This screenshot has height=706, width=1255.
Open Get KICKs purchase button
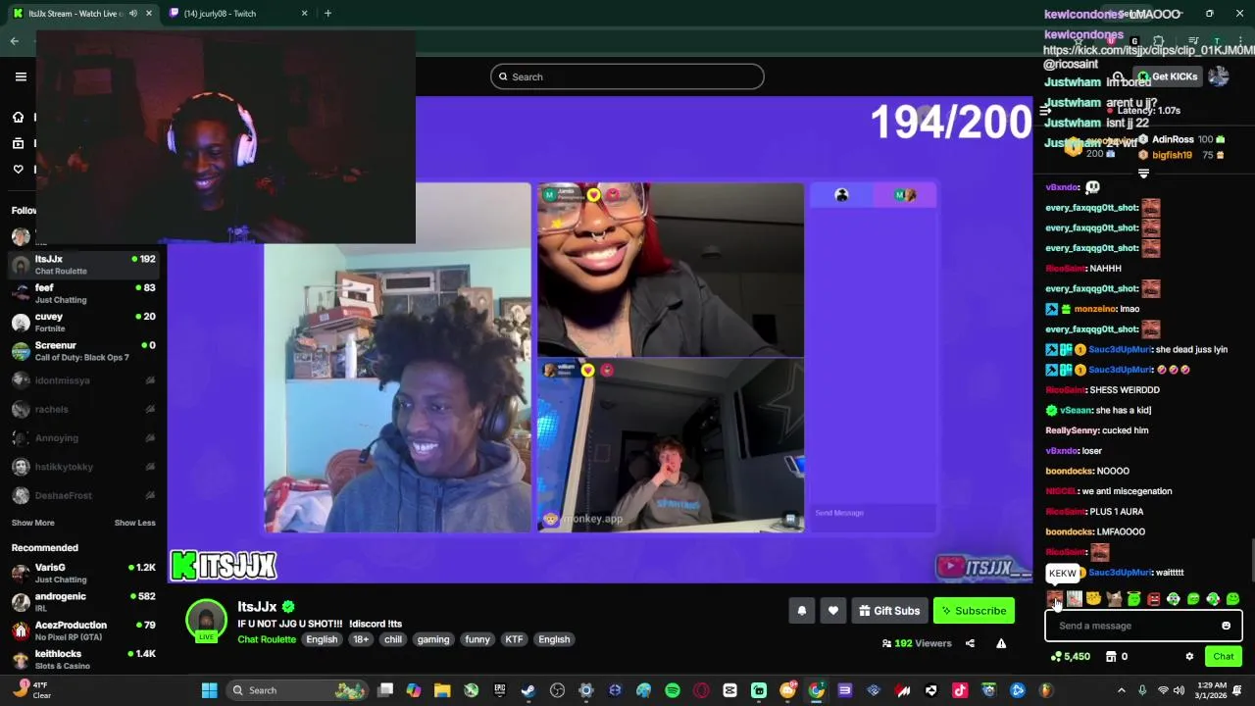(1169, 76)
